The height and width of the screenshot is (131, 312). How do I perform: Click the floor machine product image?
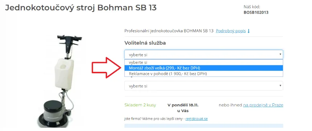pos(60,81)
